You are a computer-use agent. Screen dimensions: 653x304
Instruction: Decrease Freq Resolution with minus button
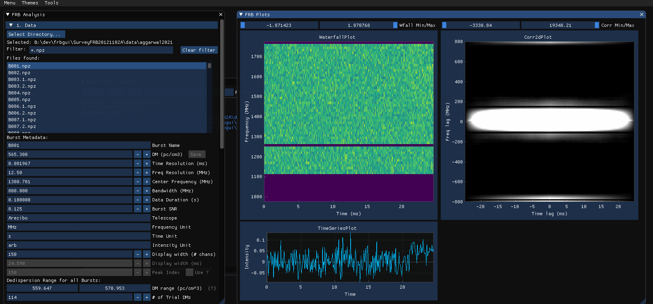tap(138, 173)
